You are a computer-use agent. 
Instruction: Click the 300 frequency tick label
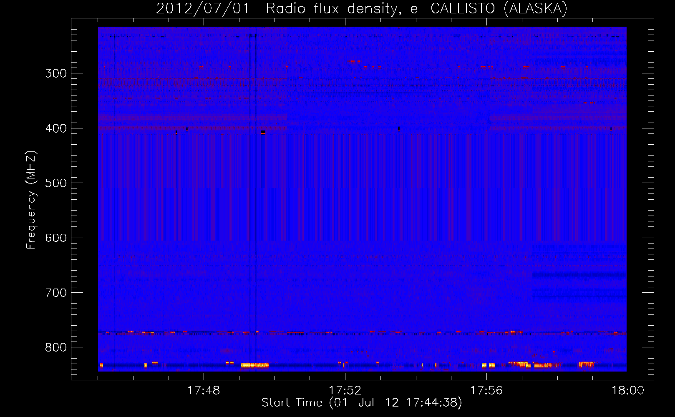click(x=56, y=73)
